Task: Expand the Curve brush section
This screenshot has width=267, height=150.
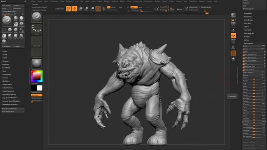Action: pos(5,55)
